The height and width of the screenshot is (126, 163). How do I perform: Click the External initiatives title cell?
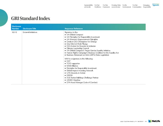pyautogui.click(x=30, y=32)
